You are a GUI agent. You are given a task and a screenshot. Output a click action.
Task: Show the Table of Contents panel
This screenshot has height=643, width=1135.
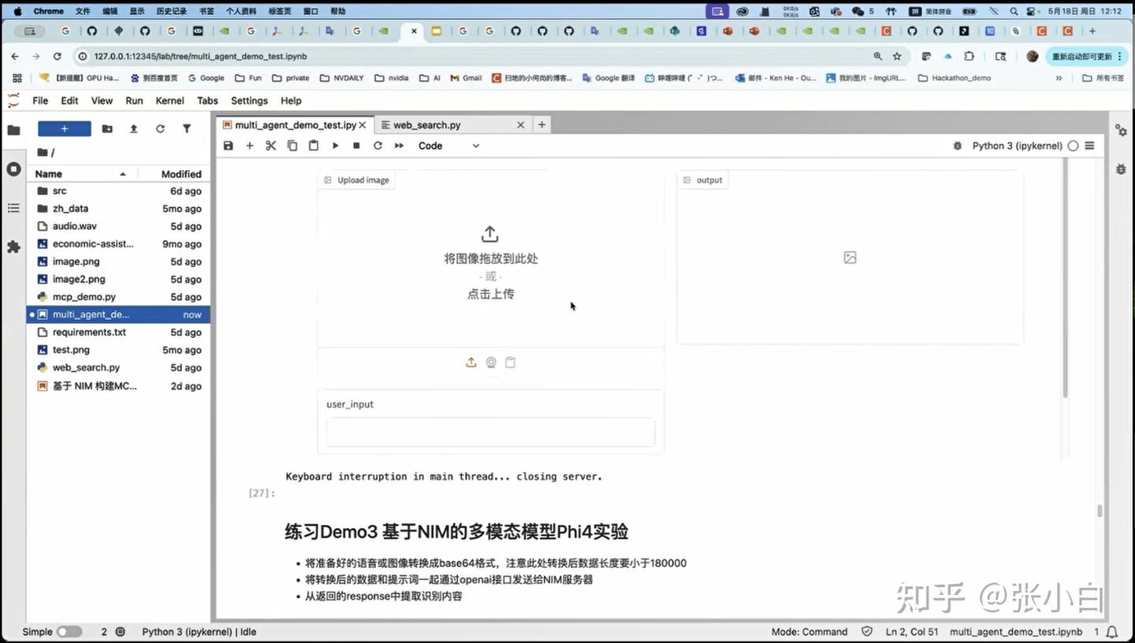(13, 208)
